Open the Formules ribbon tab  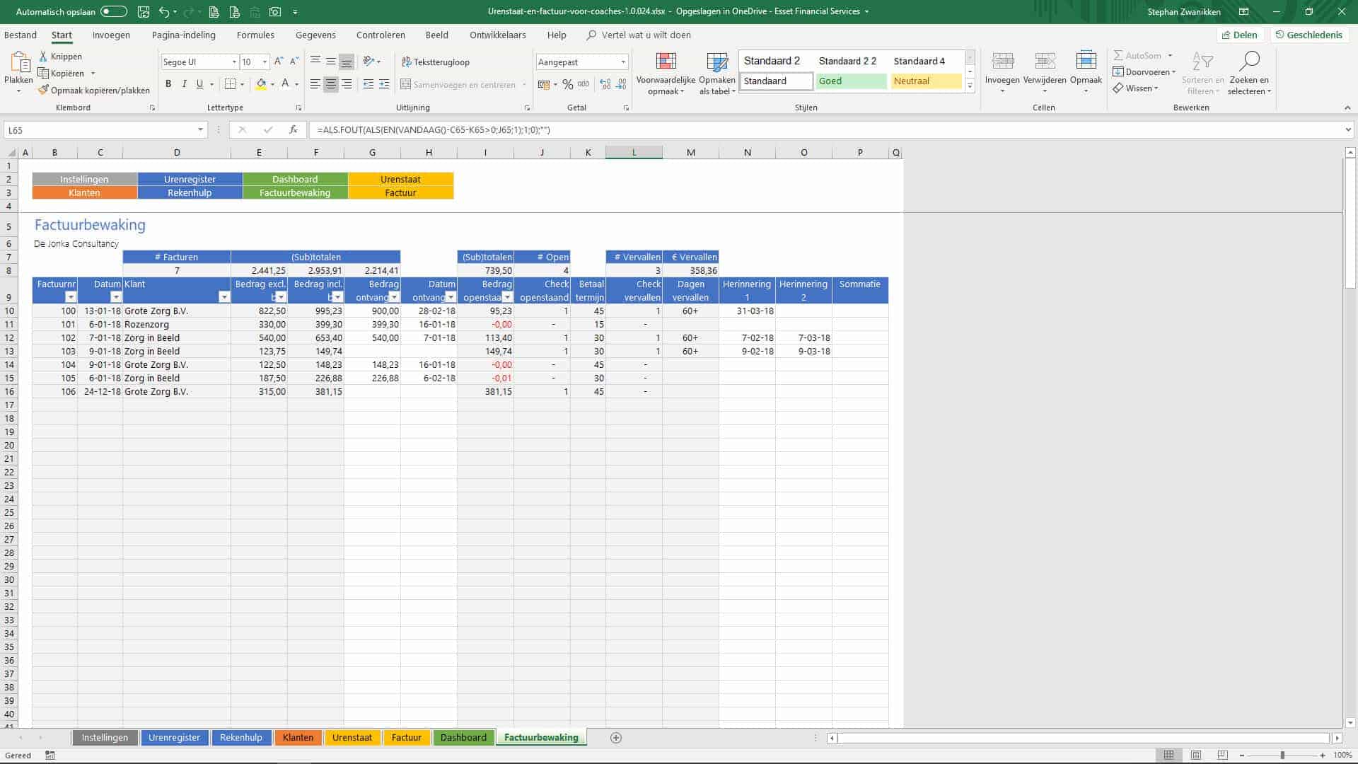tap(255, 35)
